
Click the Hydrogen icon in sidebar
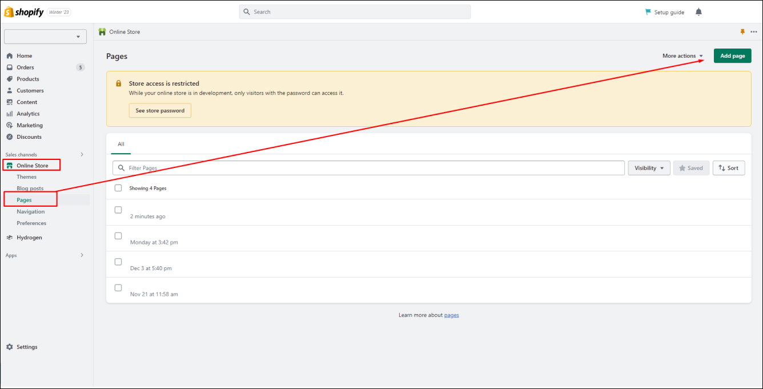pos(10,238)
